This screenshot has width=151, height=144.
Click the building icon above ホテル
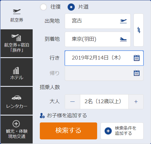coord(16,70)
